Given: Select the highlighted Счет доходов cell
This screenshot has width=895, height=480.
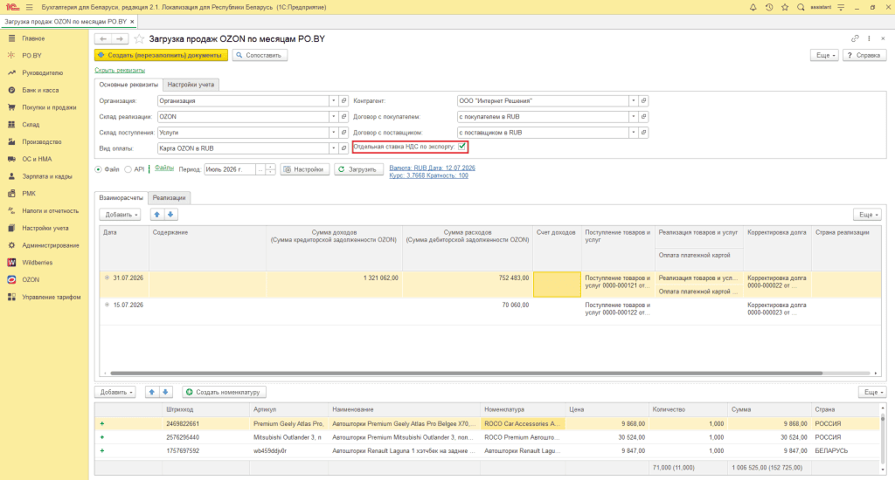Looking at the screenshot, I should (x=557, y=285).
